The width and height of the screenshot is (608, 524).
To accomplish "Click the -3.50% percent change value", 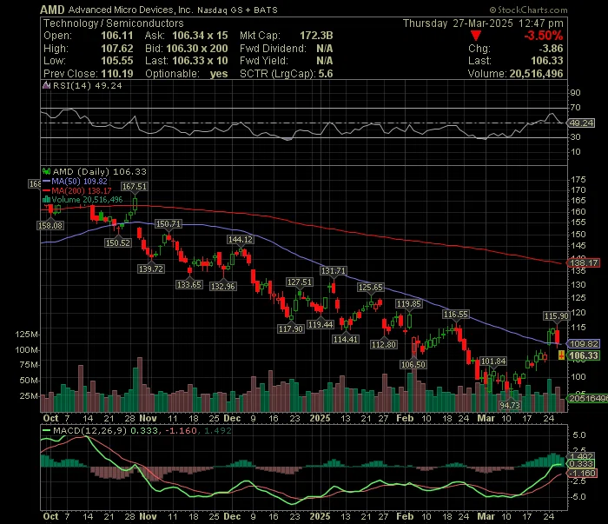I will 543,36.
